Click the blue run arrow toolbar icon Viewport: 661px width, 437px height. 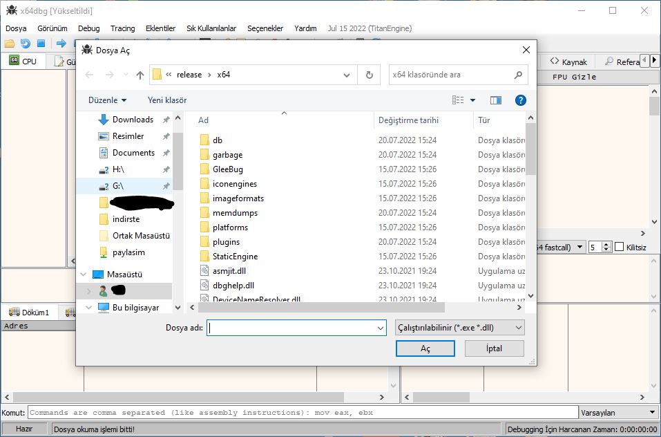pos(61,44)
